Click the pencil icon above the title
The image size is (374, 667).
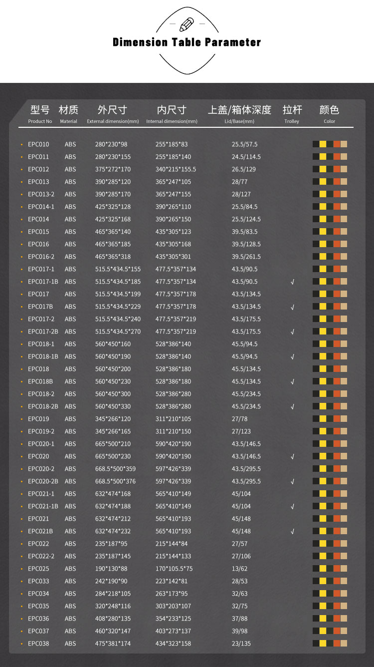coord(187,23)
